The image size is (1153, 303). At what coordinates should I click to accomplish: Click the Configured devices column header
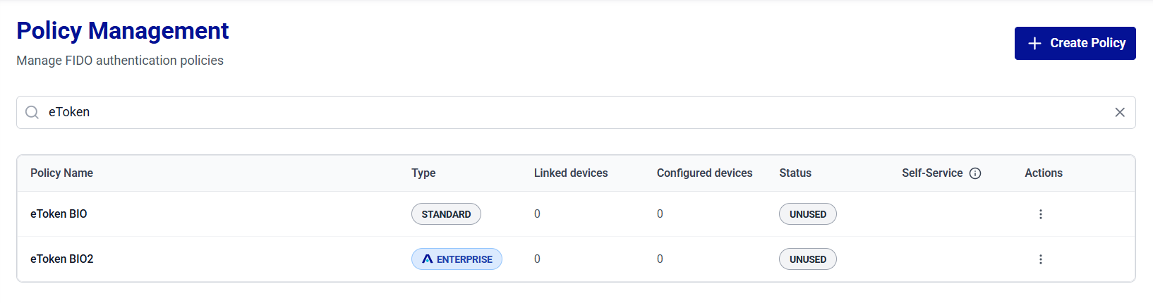point(704,173)
